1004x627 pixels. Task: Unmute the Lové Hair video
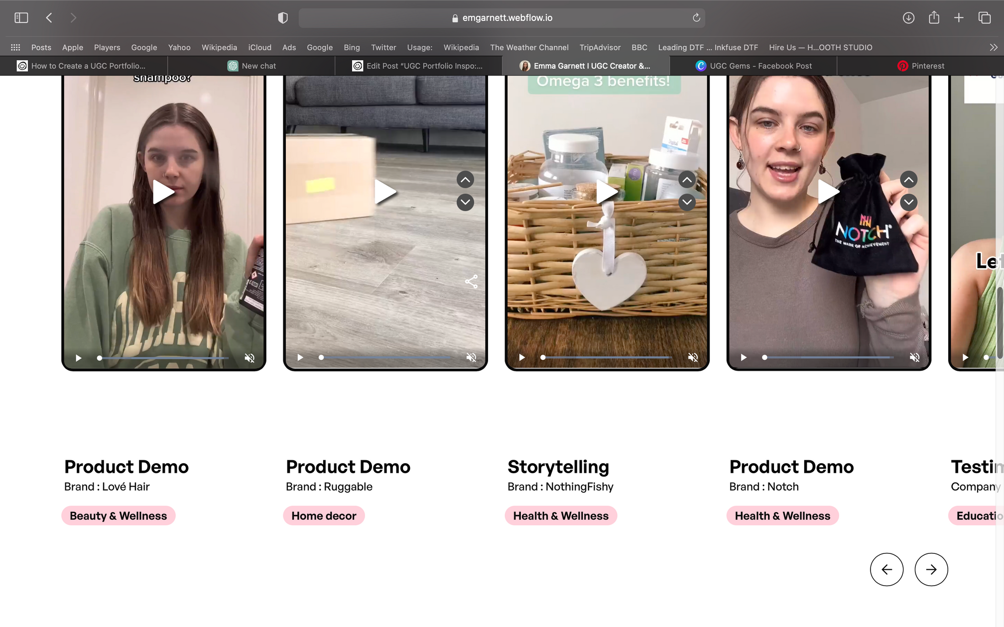pyautogui.click(x=250, y=358)
